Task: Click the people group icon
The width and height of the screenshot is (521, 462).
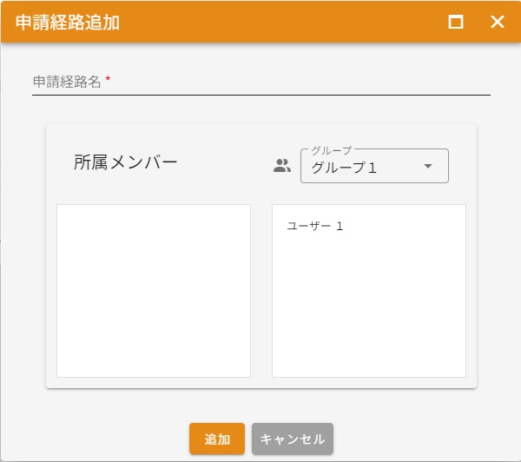Action: pyautogui.click(x=281, y=166)
